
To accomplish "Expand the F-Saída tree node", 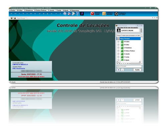I will click(118, 57).
